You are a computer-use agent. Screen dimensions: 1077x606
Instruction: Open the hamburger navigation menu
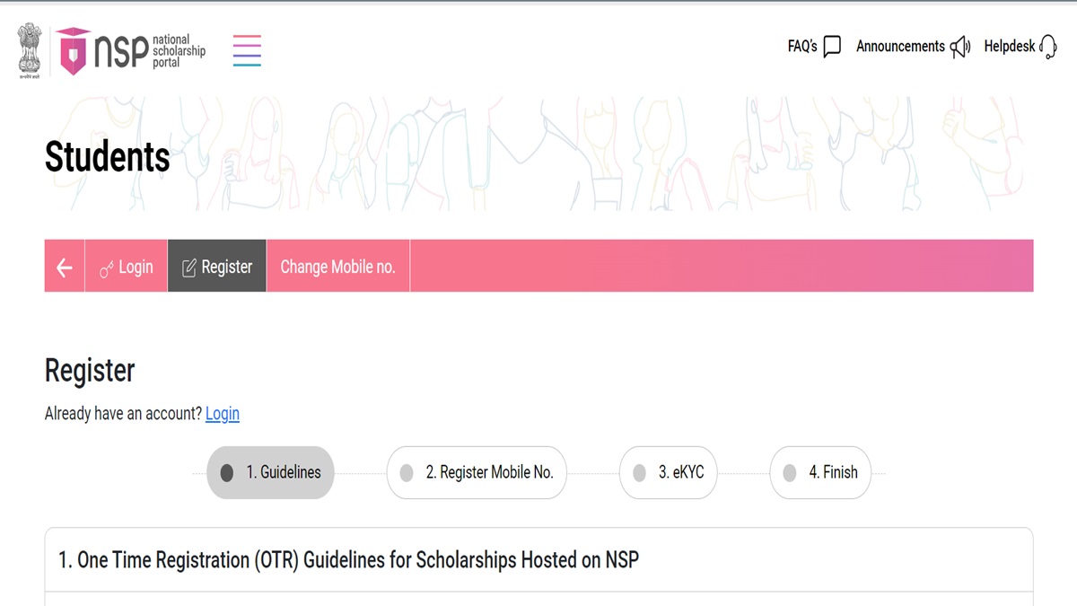pyautogui.click(x=247, y=50)
